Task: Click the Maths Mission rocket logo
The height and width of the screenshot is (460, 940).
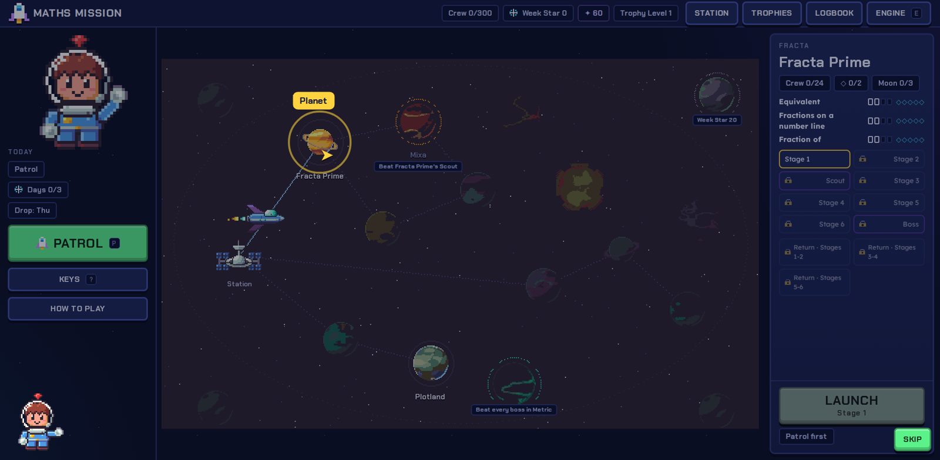Action: [19, 13]
